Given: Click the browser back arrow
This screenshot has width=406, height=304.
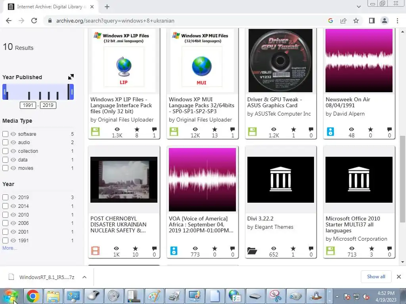Looking at the screenshot, I should 9,21.
